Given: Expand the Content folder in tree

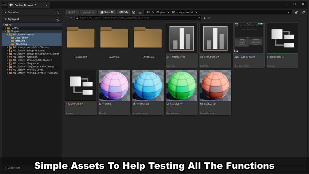Looking at the screenshot, I should click(6, 28).
